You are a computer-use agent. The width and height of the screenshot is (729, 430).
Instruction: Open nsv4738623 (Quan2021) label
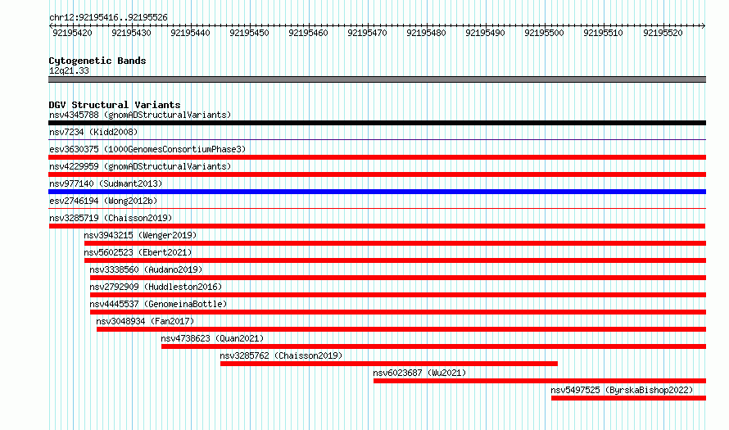(x=212, y=338)
